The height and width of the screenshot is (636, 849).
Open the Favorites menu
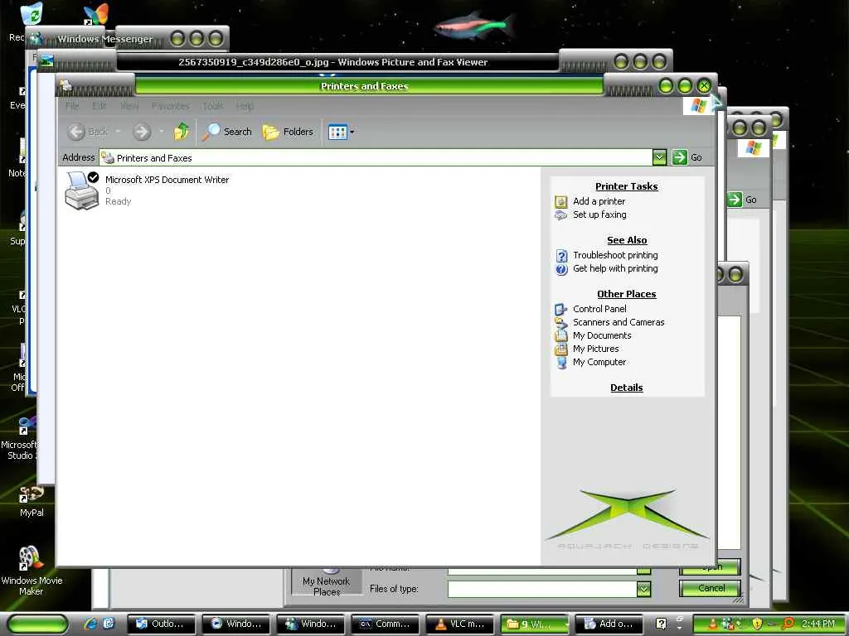click(171, 106)
